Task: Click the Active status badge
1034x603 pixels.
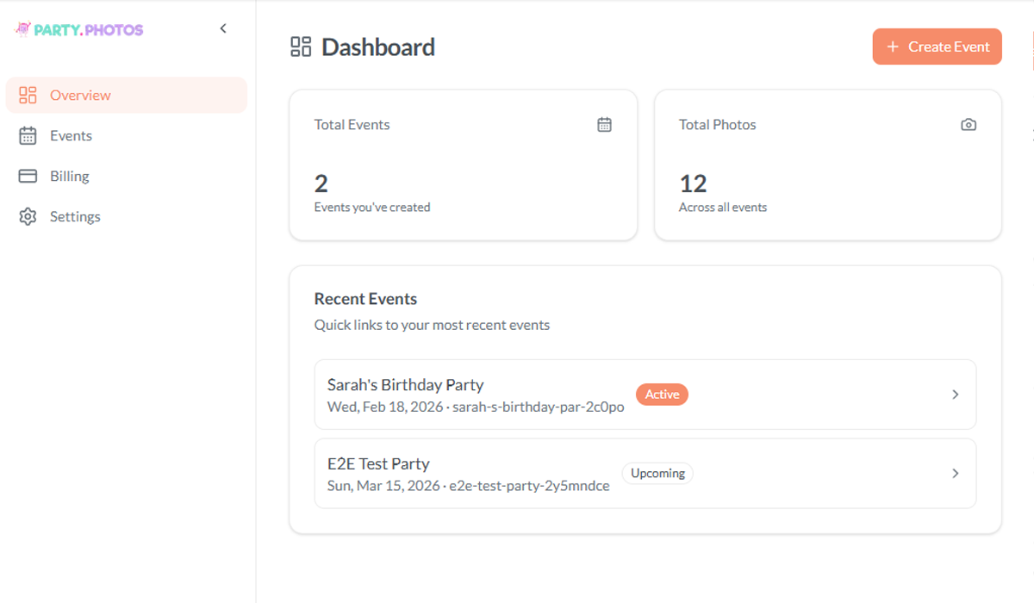Action: pos(662,394)
